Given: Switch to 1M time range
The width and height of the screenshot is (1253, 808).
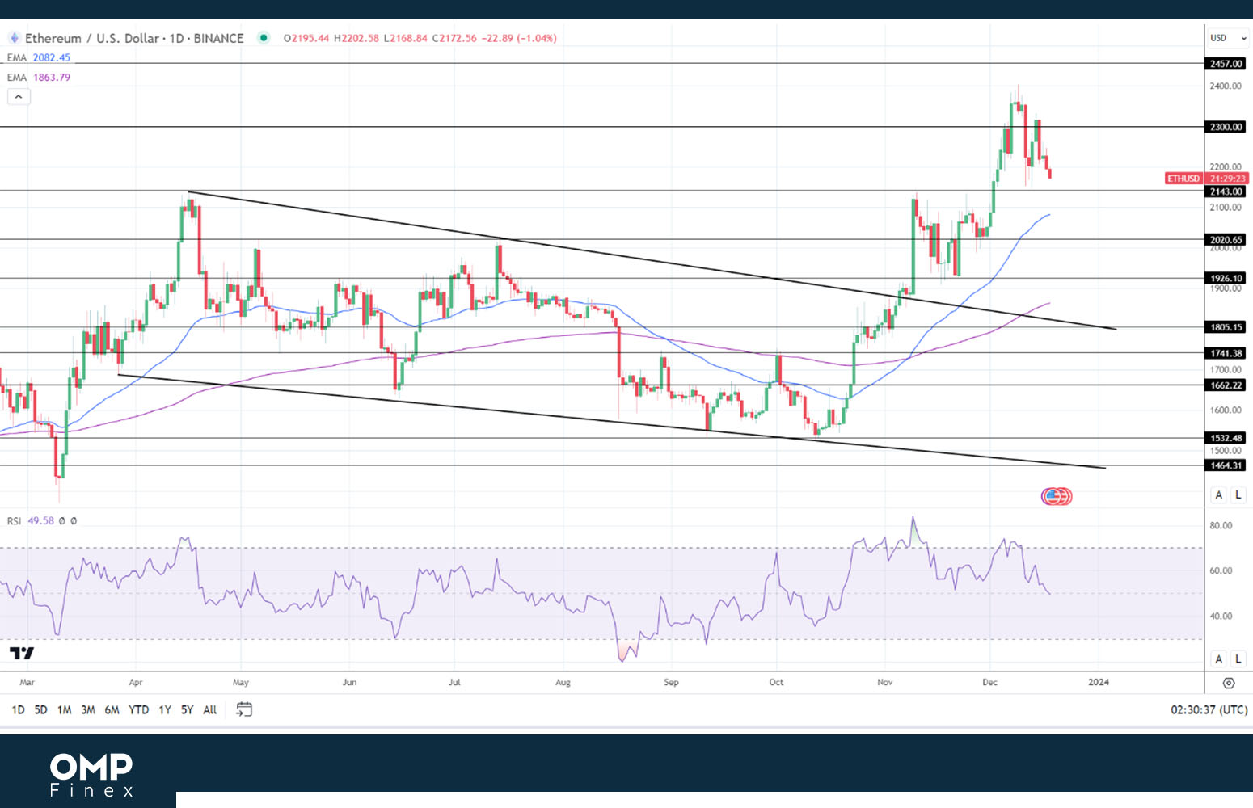Looking at the screenshot, I should (x=65, y=709).
